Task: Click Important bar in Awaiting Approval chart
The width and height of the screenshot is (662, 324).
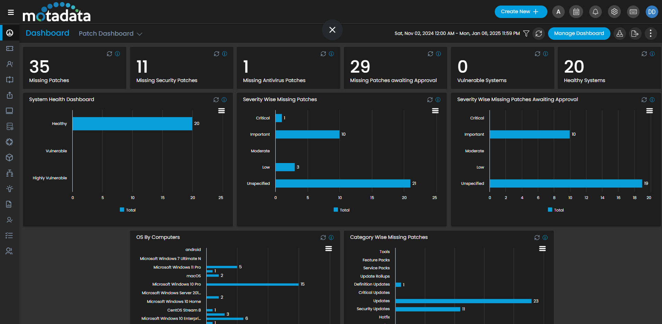Action: [x=530, y=134]
